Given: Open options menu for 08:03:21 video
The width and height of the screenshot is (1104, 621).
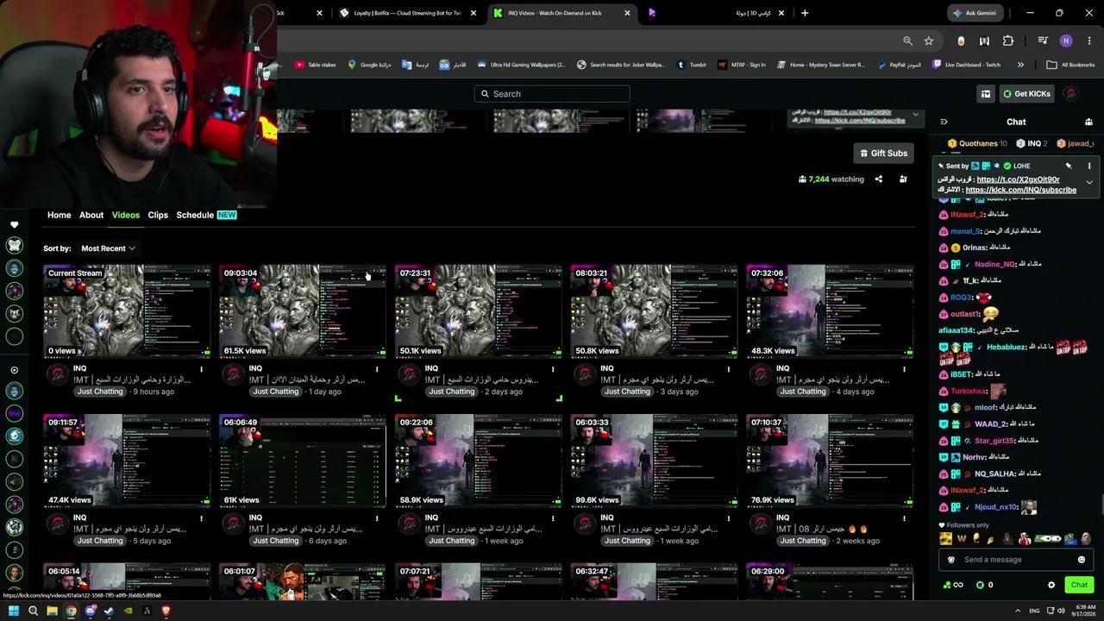Looking at the screenshot, I should click(728, 369).
